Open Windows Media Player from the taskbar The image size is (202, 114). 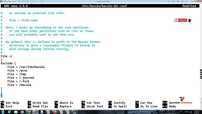pos(22,112)
